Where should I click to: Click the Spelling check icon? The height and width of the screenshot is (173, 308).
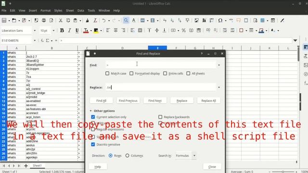point(134,20)
